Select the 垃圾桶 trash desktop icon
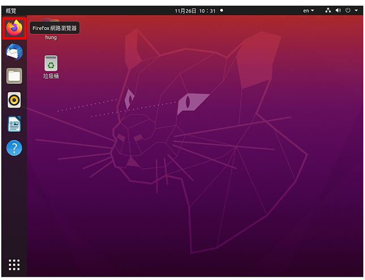 (51, 67)
